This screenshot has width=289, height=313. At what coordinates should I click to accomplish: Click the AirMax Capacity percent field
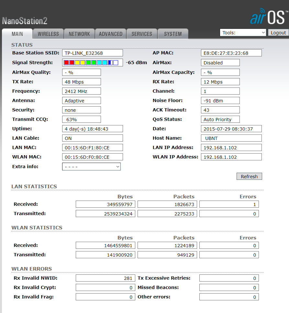point(220,72)
